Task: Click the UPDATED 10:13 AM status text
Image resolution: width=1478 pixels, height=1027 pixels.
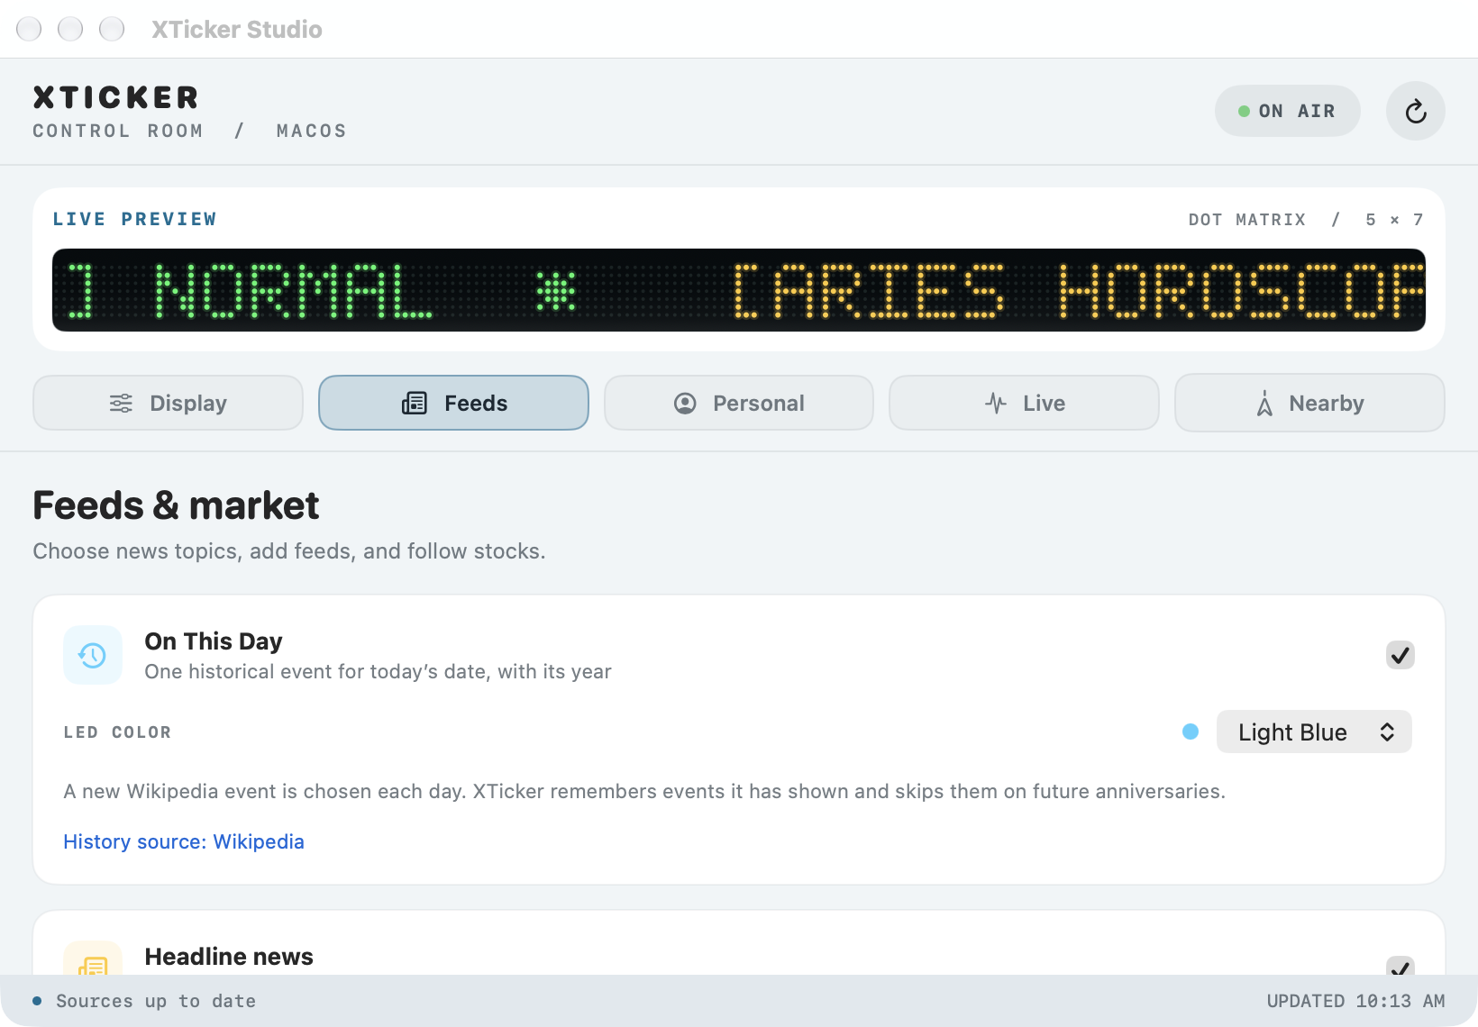Action: [1355, 1001]
